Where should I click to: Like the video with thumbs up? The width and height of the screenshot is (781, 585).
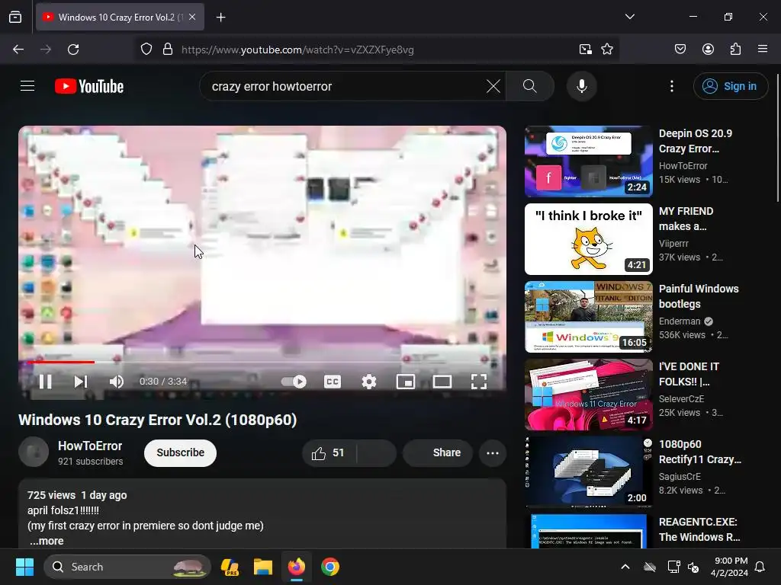329,452
